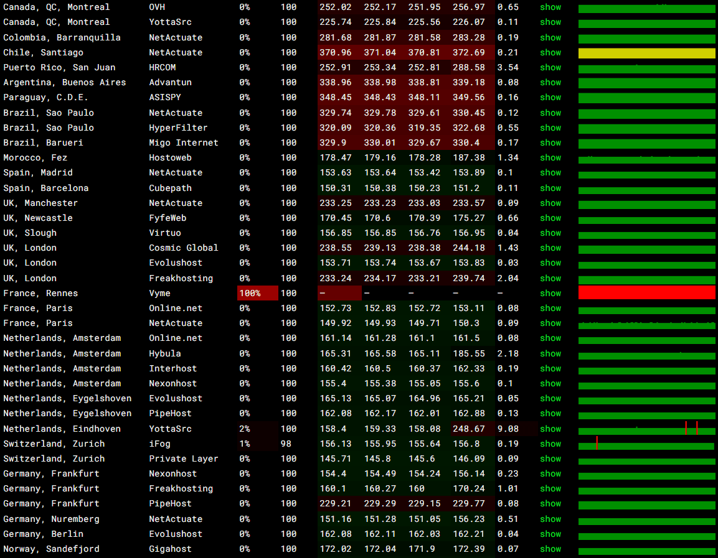718x558 pixels.
Task: Click graph bar for Netherlands Amsterdam Hybula
Action: [646, 355]
